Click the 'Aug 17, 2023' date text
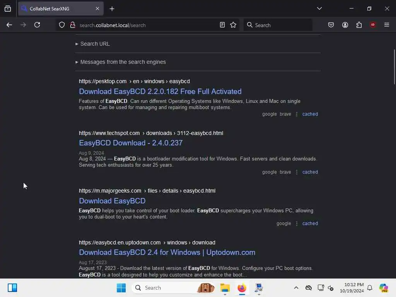The image size is (396, 297). pos(93,263)
